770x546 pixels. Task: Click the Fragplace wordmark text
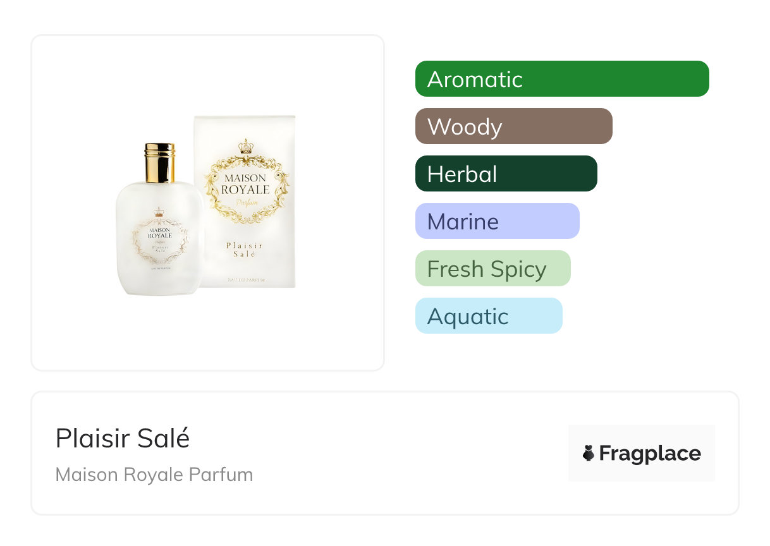tap(650, 453)
